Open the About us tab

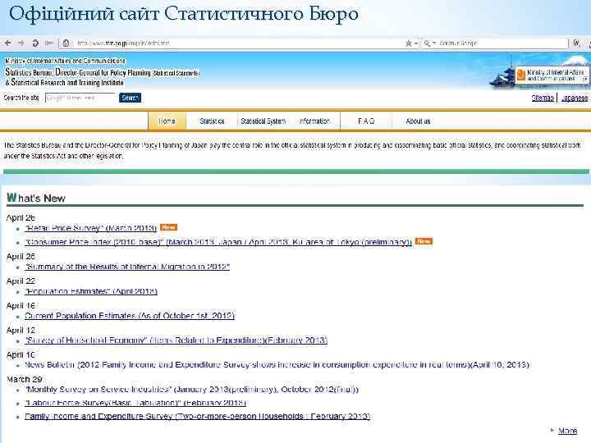pyautogui.click(x=418, y=121)
